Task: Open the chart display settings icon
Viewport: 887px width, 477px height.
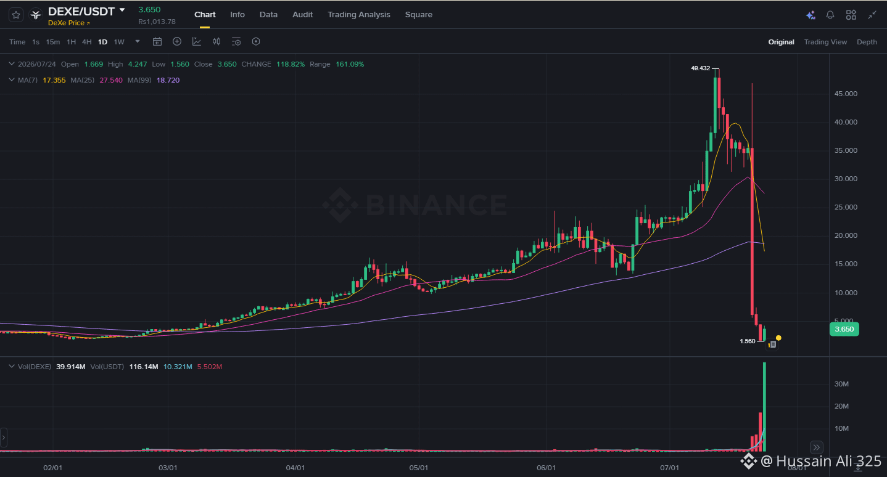Action: (x=236, y=41)
